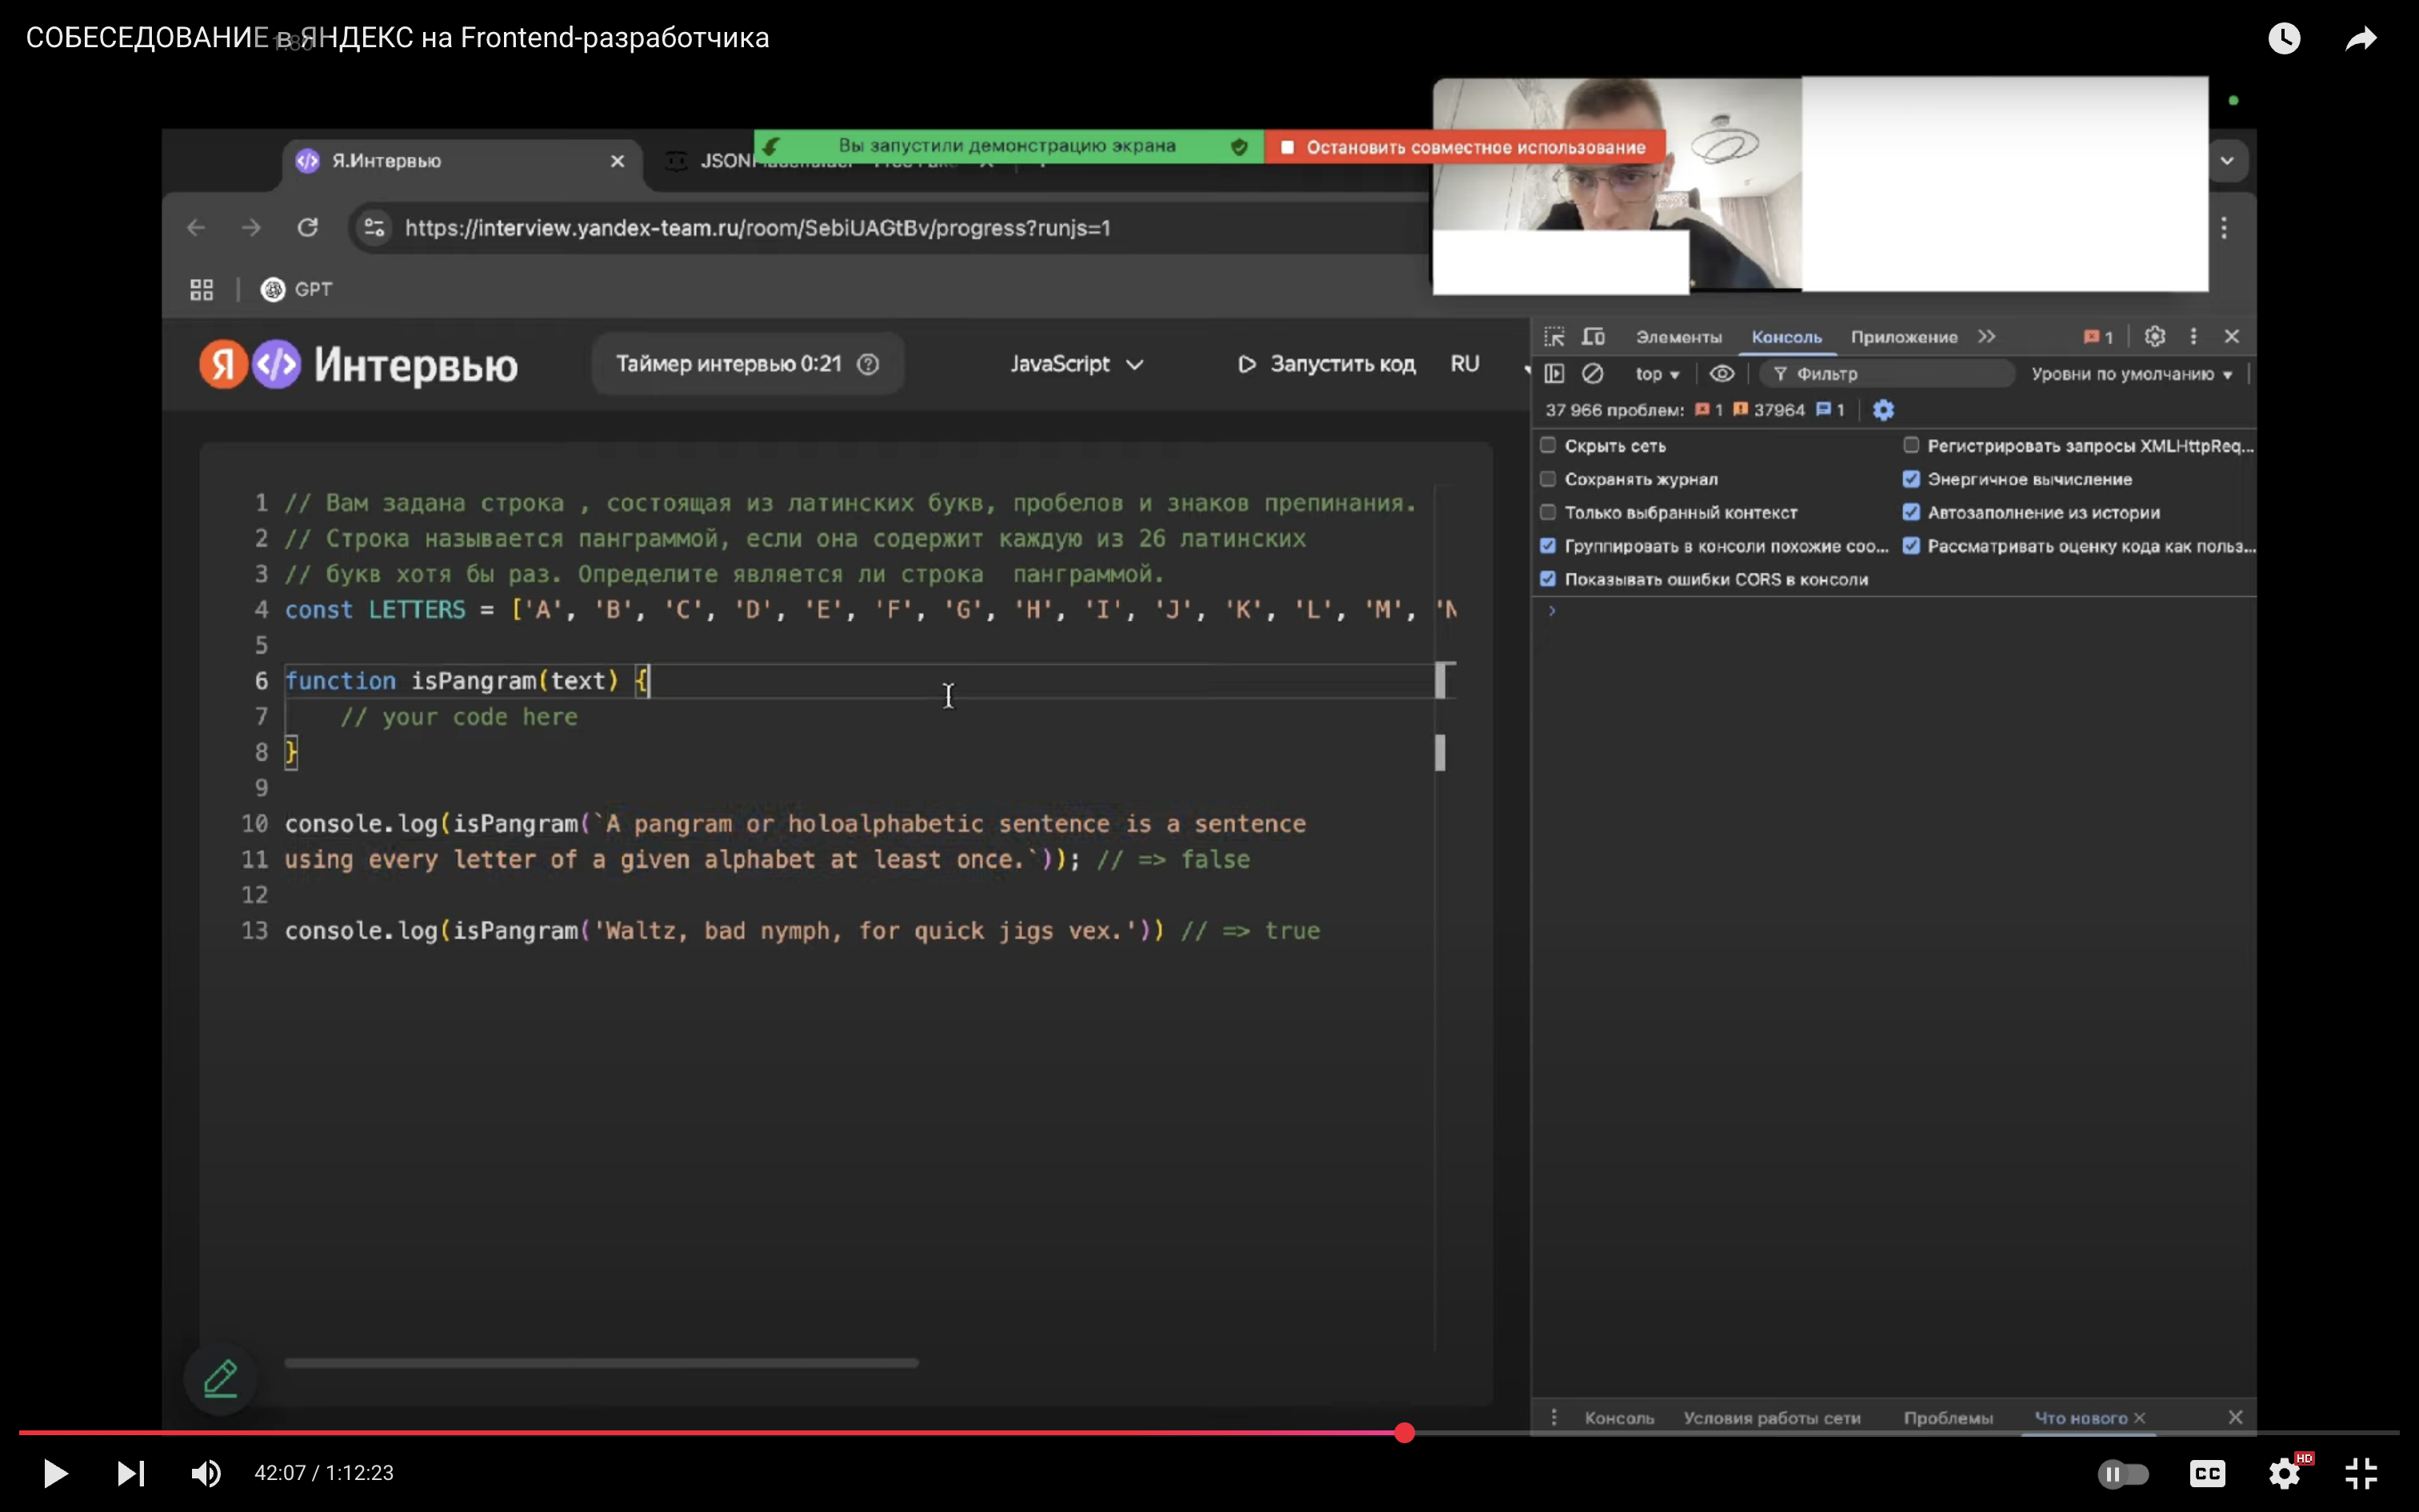Viewport: 2419px width, 1512px height.
Task: Open the Консоль DevTools tab
Action: [1786, 337]
